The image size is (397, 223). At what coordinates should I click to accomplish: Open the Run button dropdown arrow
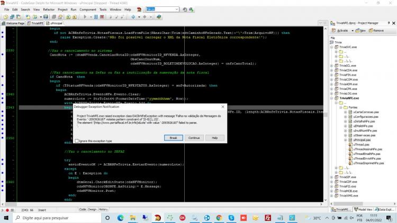[91, 17]
